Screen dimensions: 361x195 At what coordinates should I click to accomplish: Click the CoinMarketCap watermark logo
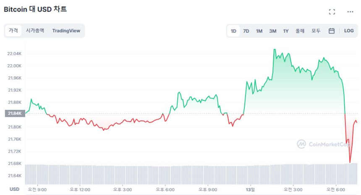(x=323, y=144)
